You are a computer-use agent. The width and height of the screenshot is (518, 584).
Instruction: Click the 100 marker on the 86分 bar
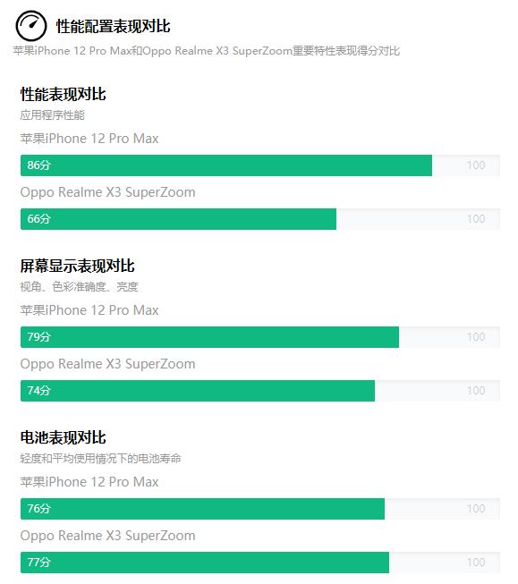click(x=476, y=165)
